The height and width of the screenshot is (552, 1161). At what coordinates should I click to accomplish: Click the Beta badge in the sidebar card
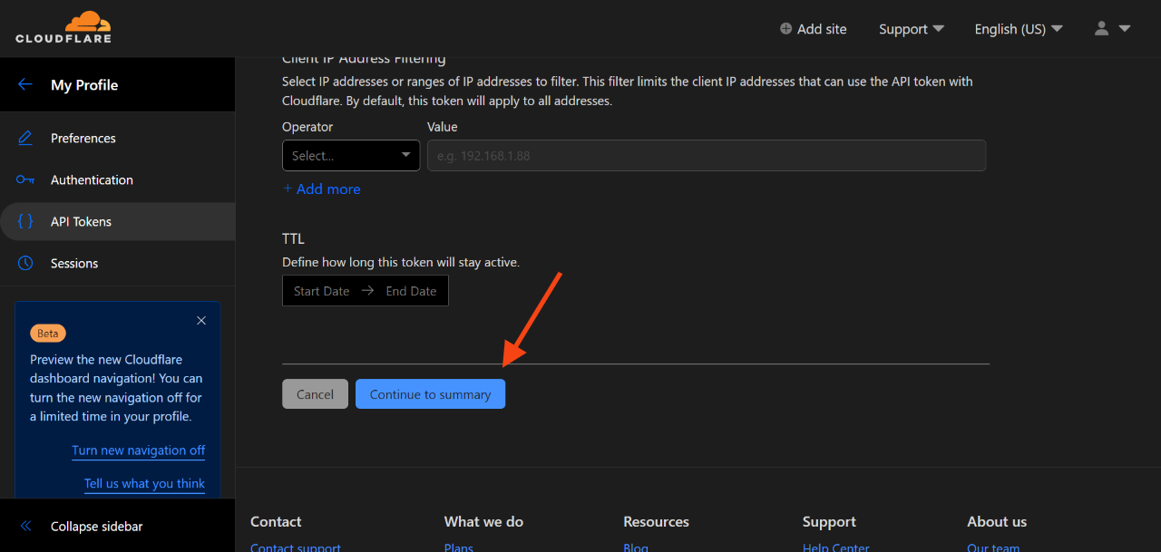click(x=48, y=334)
